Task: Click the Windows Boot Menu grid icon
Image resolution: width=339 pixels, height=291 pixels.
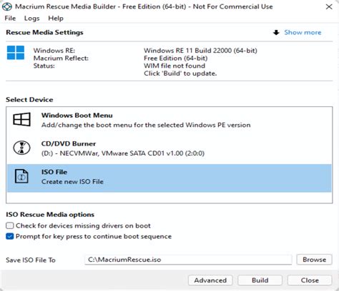Action: (x=21, y=119)
